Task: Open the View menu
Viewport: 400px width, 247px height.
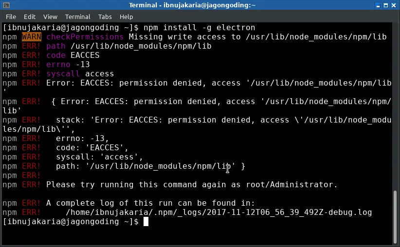Action: point(50,17)
